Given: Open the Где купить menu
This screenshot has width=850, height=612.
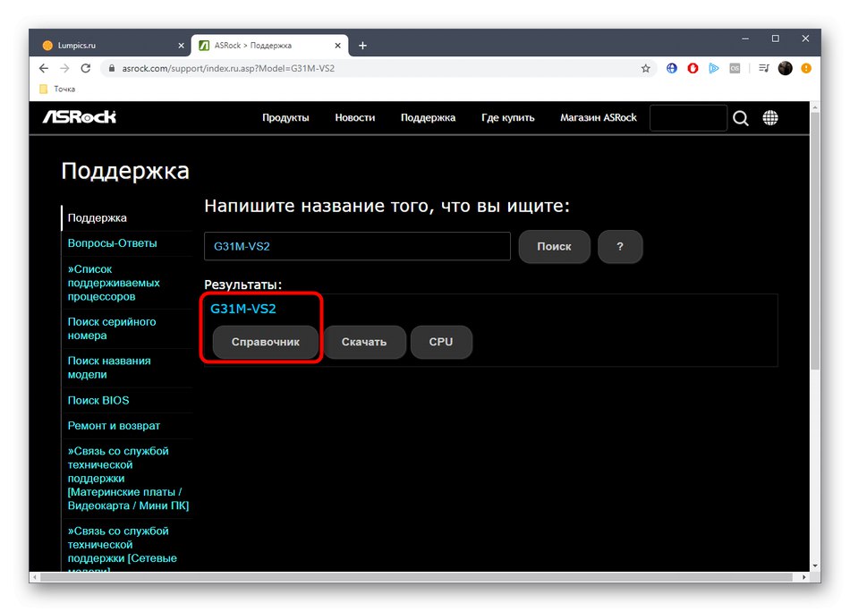Looking at the screenshot, I should pos(507,117).
